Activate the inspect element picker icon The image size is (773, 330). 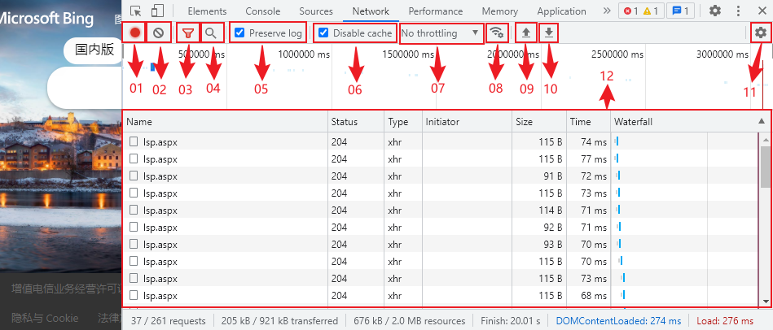136,11
